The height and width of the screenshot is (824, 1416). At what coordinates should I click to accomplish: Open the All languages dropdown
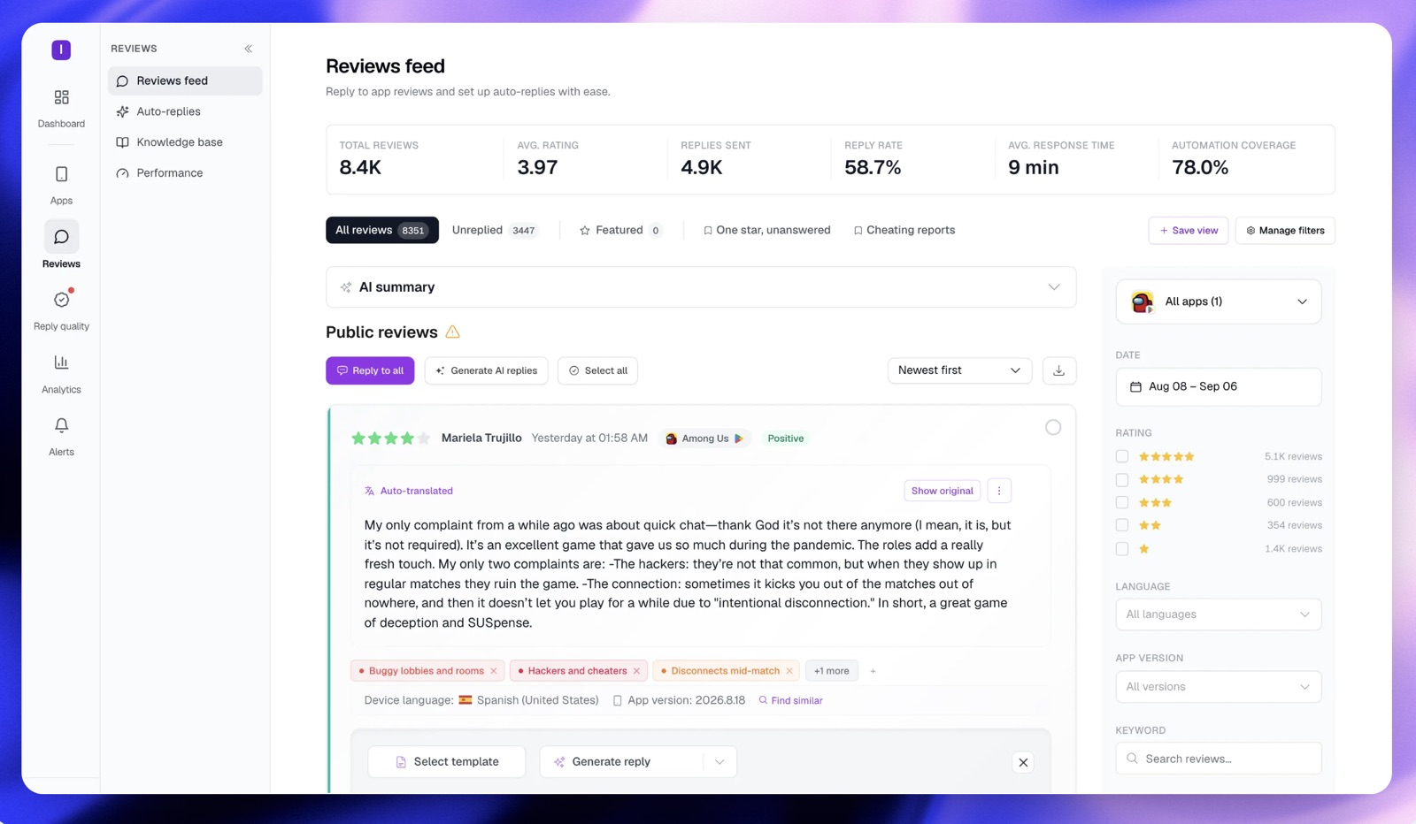pos(1219,614)
